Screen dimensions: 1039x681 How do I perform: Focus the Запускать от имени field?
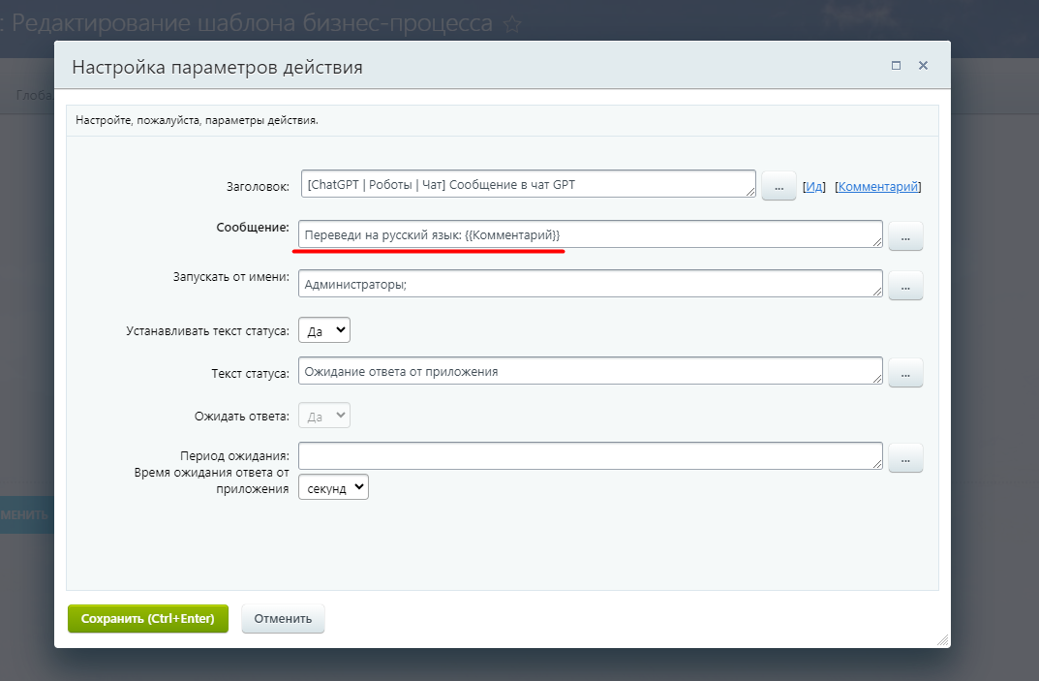coord(590,284)
